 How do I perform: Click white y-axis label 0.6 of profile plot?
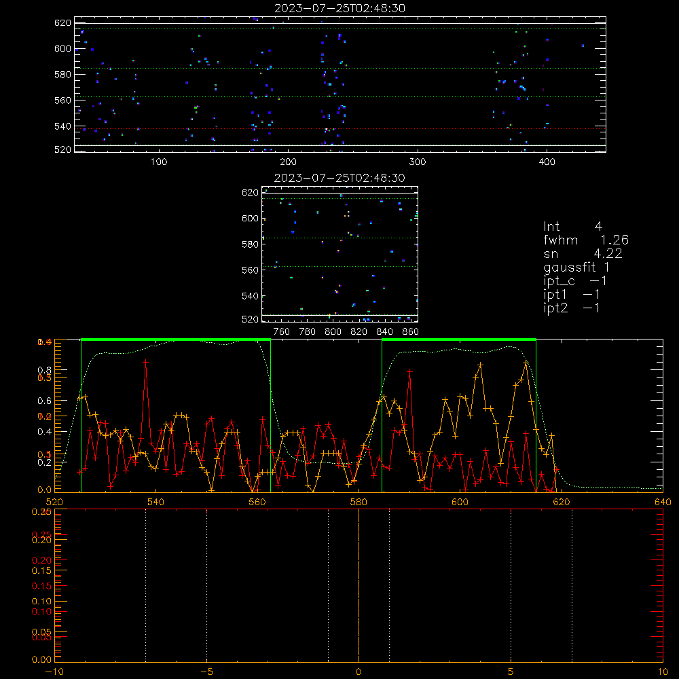(45, 401)
